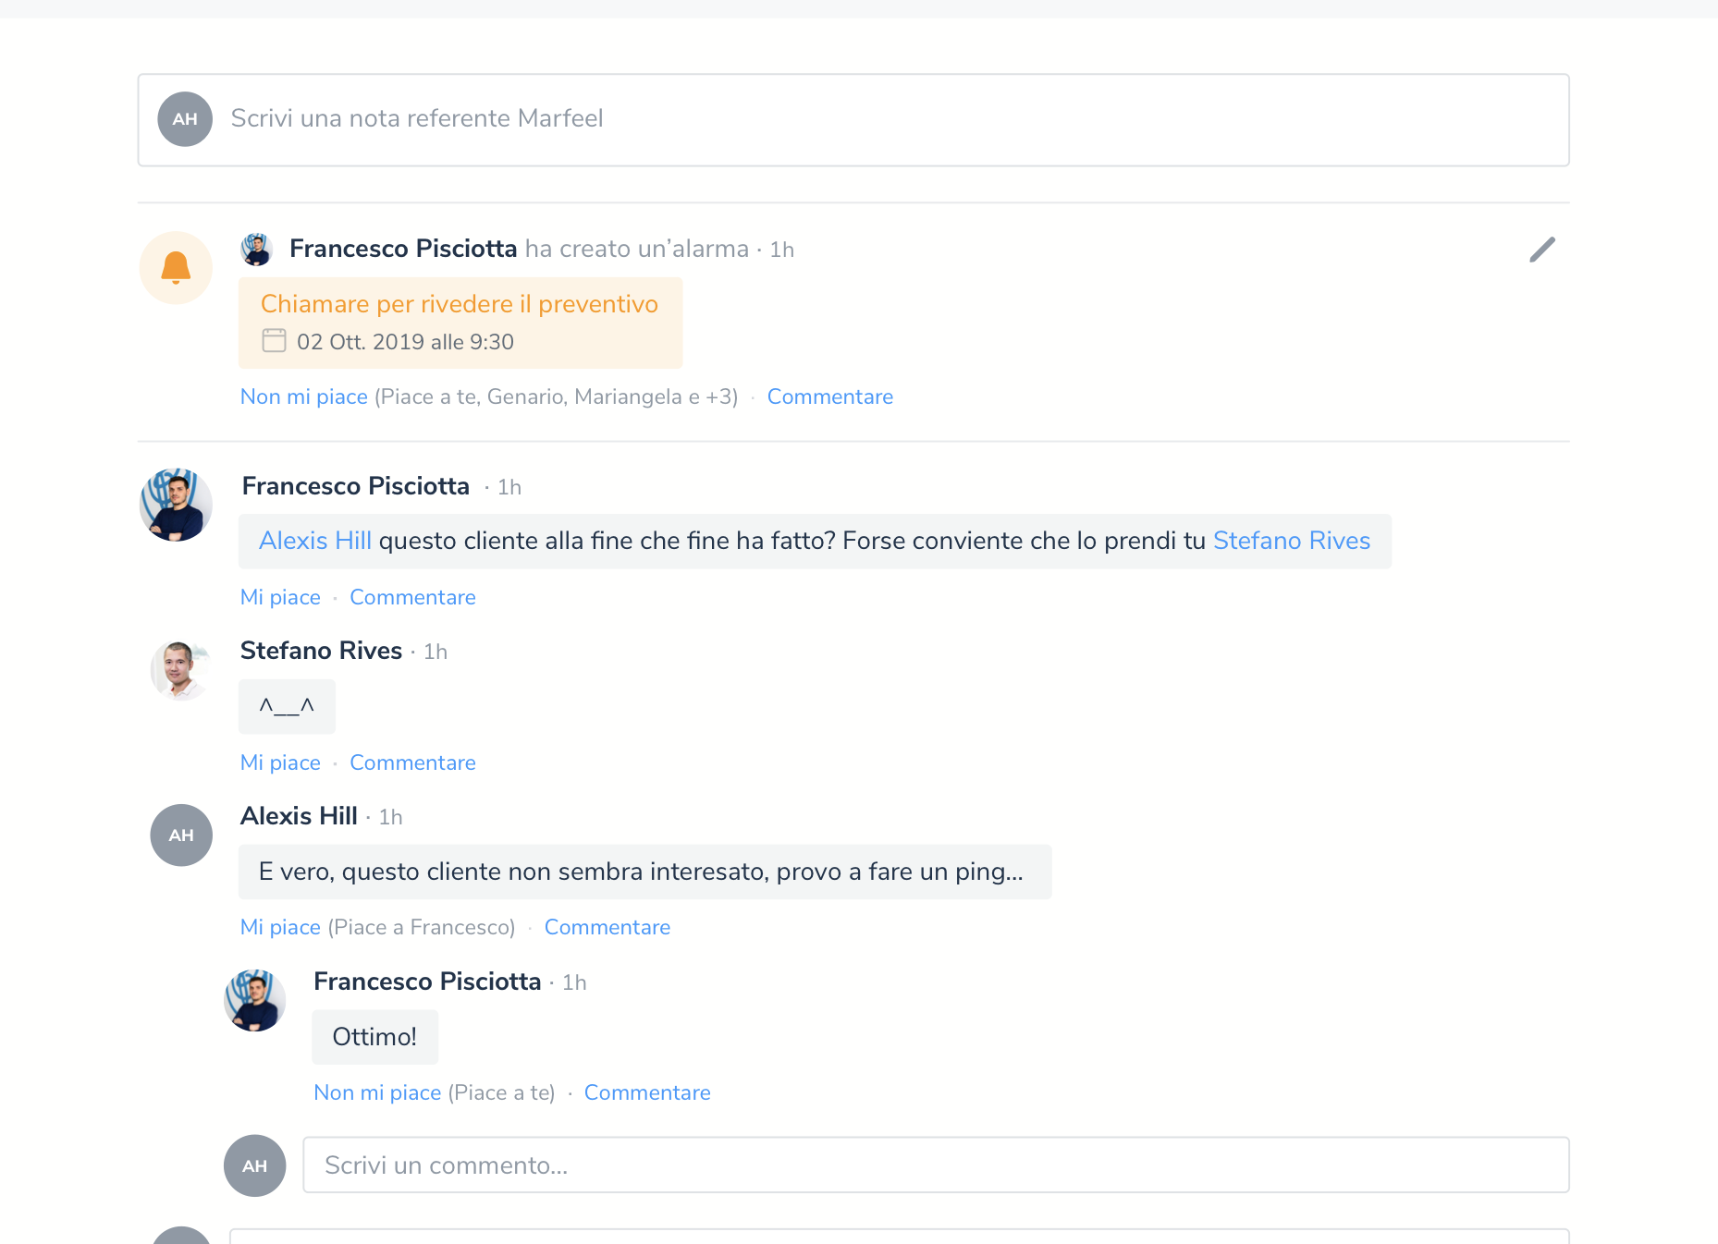Viewport: 1718px width, 1244px height.
Task: Click the pencil edit icon for the alarm
Action: (x=1542, y=250)
